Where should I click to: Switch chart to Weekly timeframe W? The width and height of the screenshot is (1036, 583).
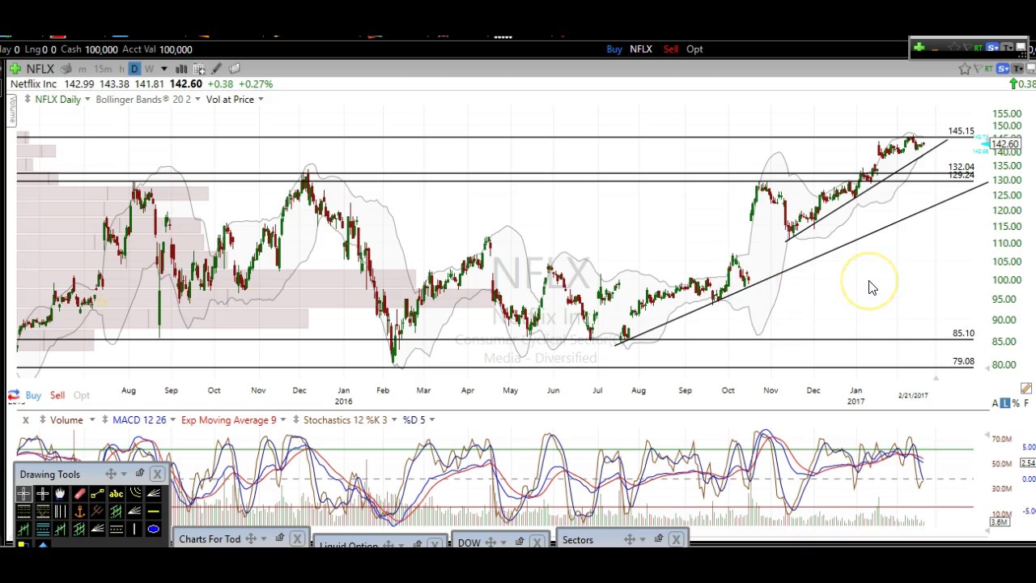point(149,69)
